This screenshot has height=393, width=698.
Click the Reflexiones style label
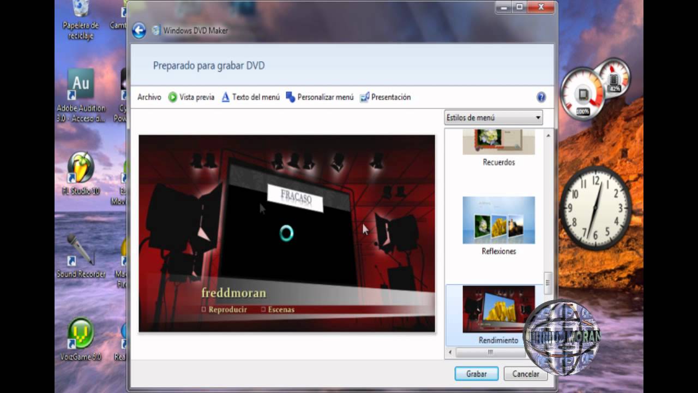(x=499, y=251)
